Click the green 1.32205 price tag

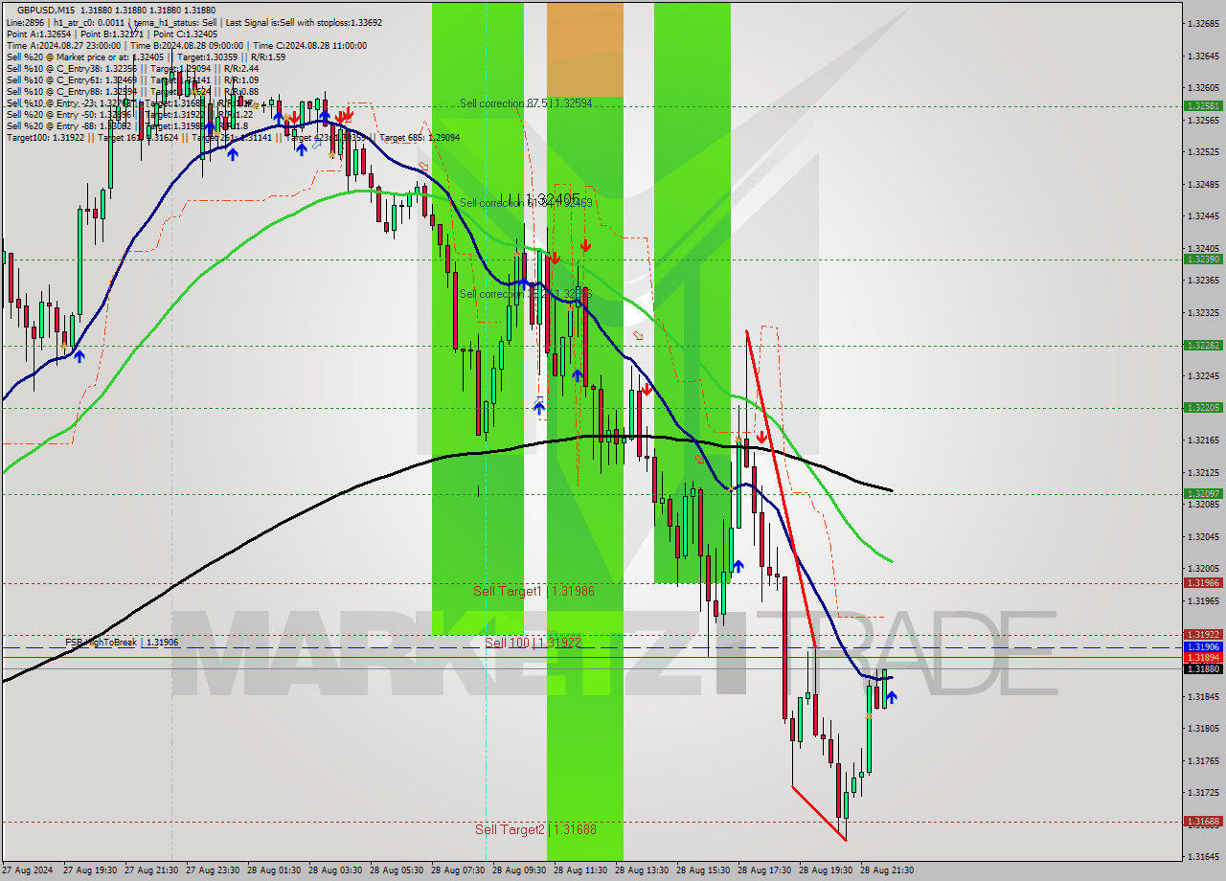(1203, 407)
